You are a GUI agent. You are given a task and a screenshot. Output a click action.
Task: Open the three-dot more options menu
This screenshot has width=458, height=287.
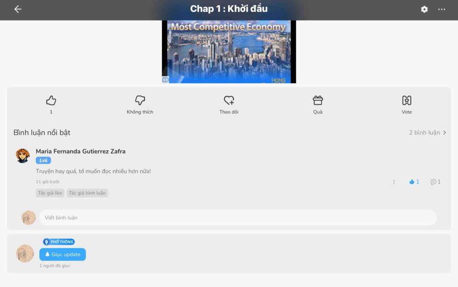441,10
